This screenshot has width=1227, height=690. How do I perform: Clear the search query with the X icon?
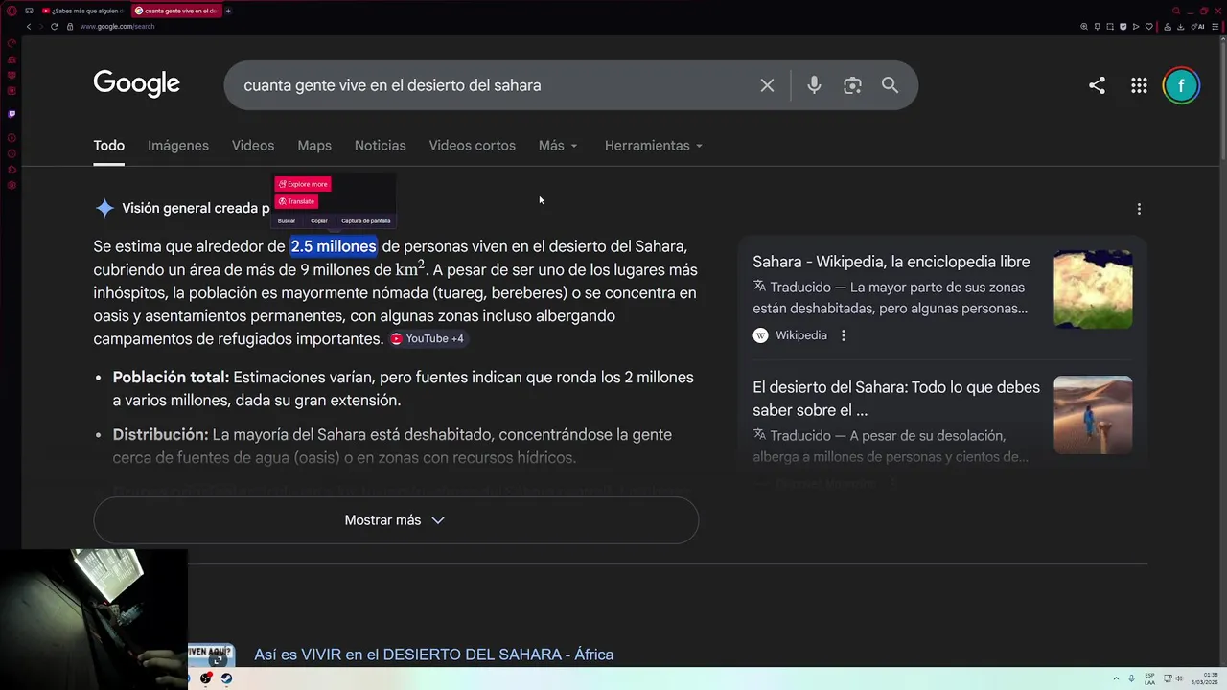point(767,85)
